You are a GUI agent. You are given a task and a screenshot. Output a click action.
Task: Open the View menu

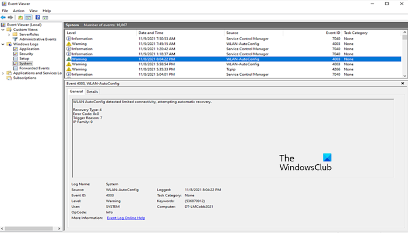pos(33,10)
